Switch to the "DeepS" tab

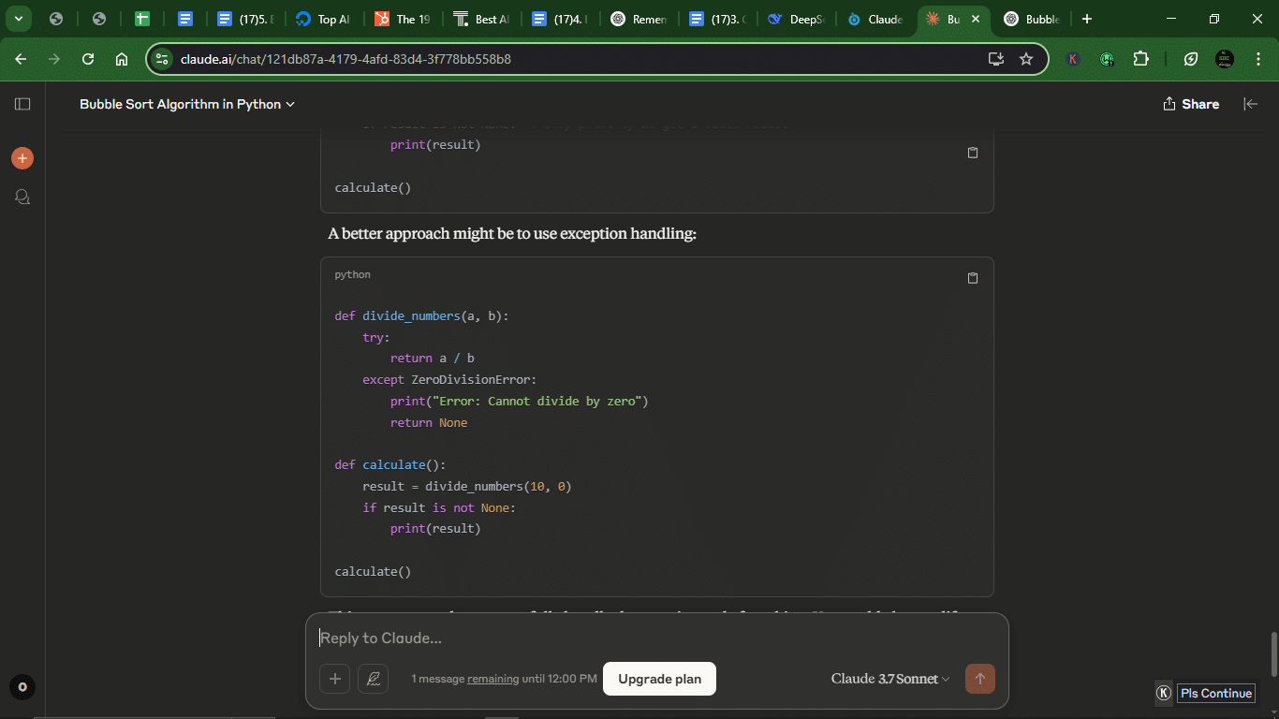[x=795, y=19]
